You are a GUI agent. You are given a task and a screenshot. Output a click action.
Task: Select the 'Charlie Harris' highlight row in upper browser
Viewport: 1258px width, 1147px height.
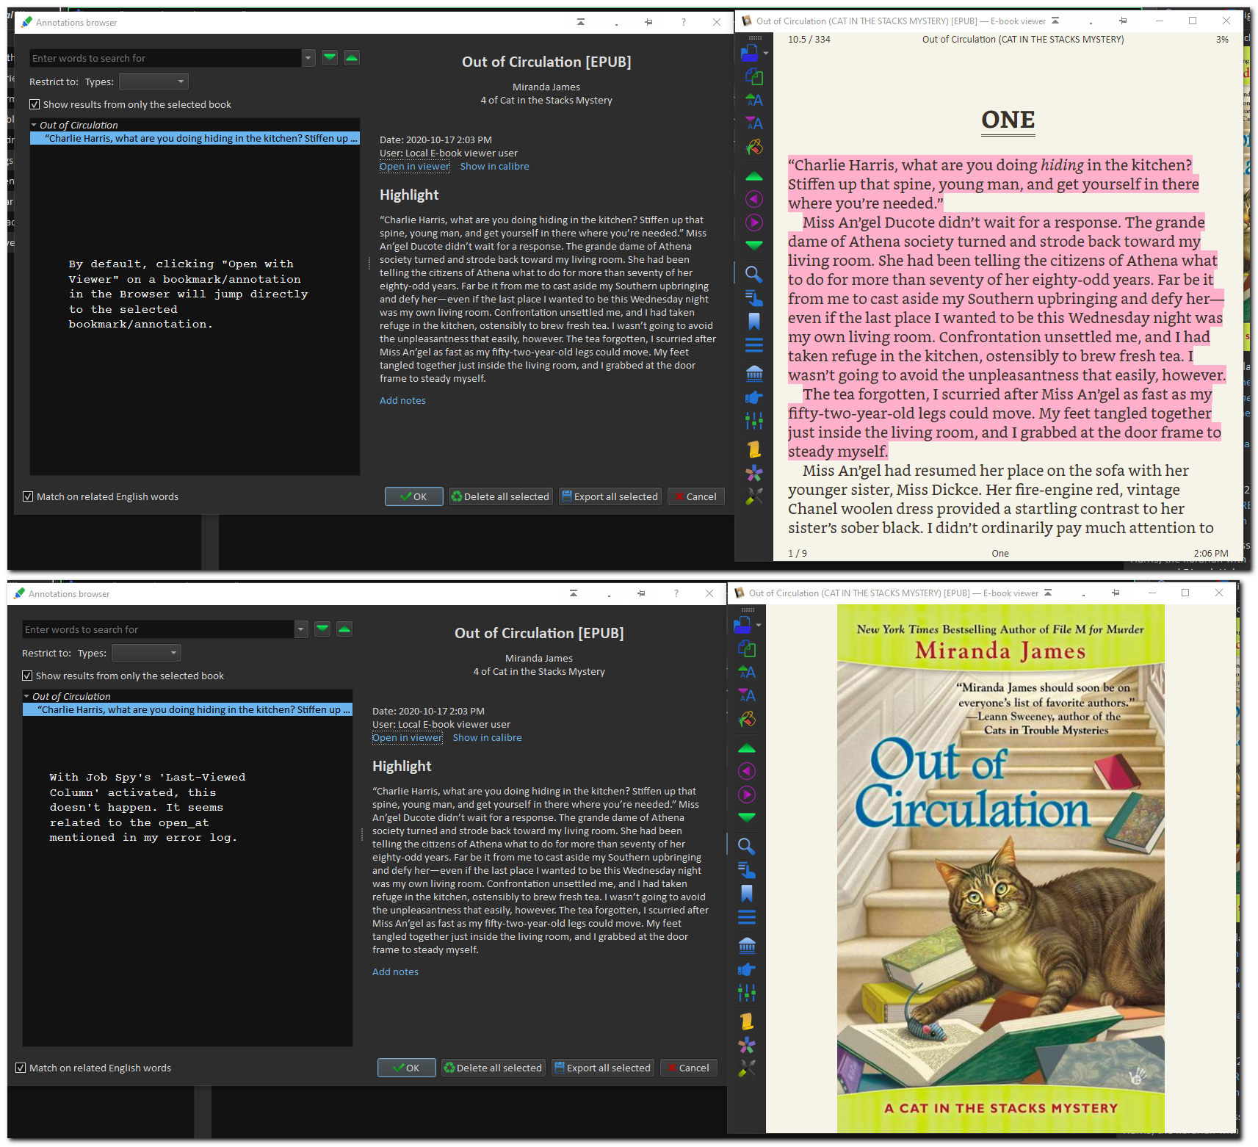click(195, 138)
